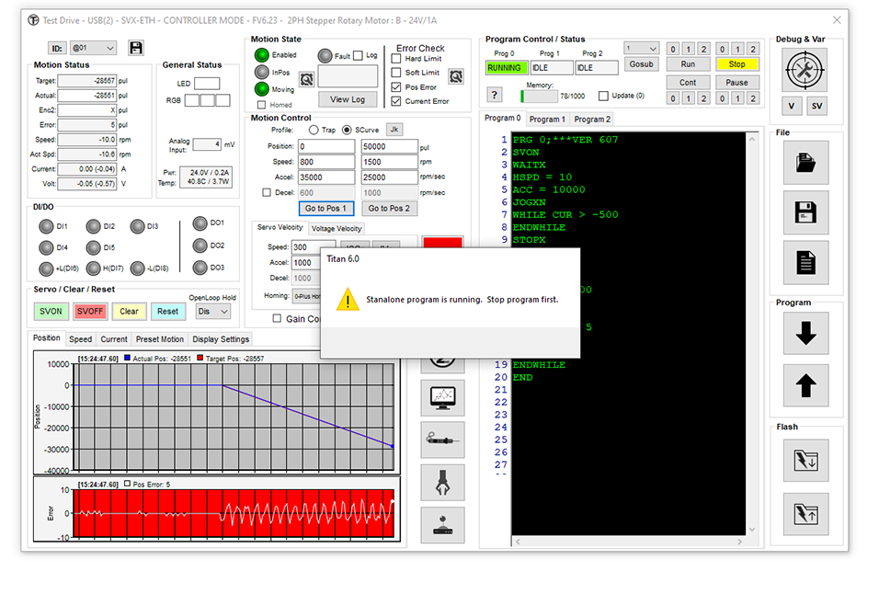Select the monitor scope icon
Image resolution: width=890 pixels, height=594 pixels.
pyautogui.click(x=442, y=397)
